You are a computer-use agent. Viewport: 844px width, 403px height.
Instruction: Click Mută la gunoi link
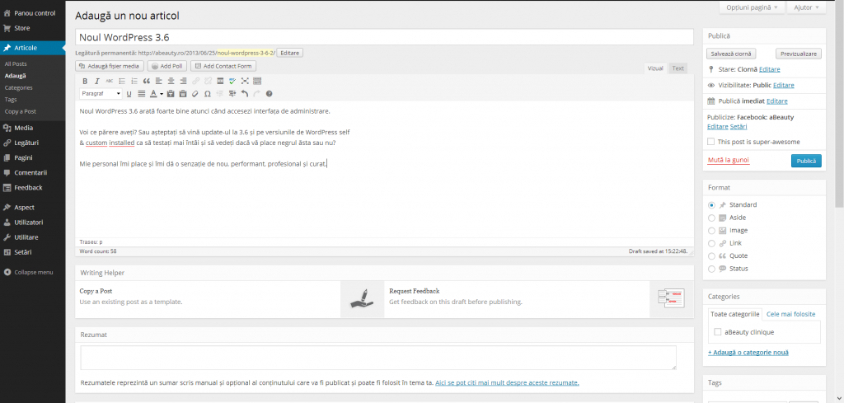[x=729, y=161]
